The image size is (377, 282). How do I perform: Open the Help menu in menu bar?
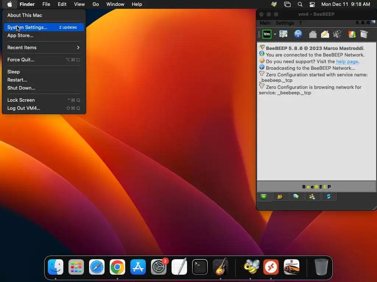click(x=137, y=4)
